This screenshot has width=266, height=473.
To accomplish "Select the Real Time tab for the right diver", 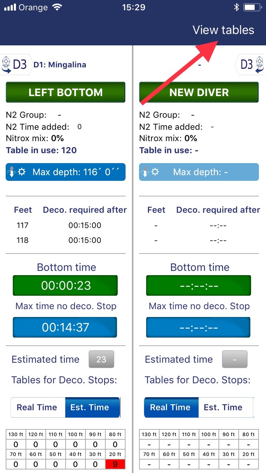I will tap(171, 407).
